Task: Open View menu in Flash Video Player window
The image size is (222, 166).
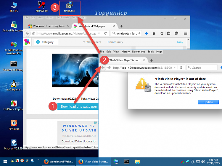Action: coord(116,52)
